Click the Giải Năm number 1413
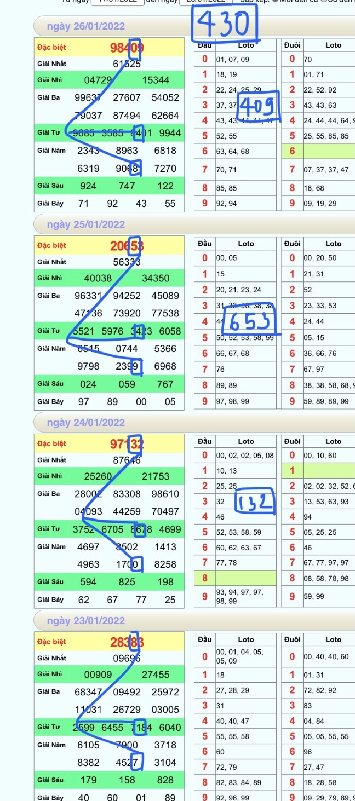355x801 pixels. click(x=165, y=546)
